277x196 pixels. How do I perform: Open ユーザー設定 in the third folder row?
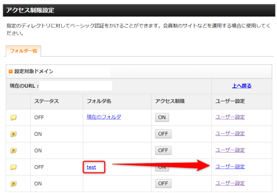pyautogui.click(x=230, y=150)
